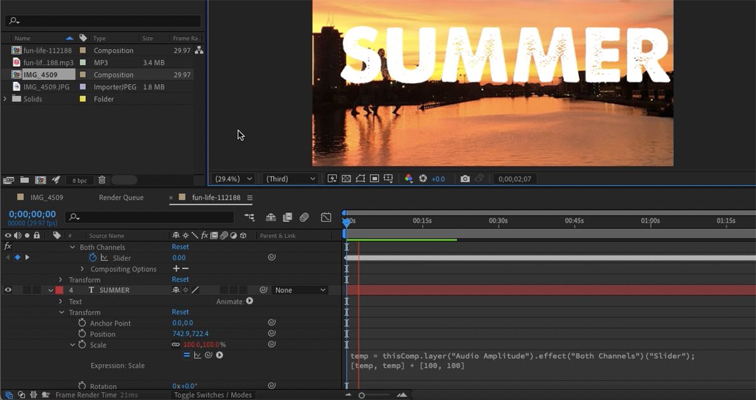
Task: Select fun-lif...188.mp3 in the project panel
Action: (x=48, y=62)
